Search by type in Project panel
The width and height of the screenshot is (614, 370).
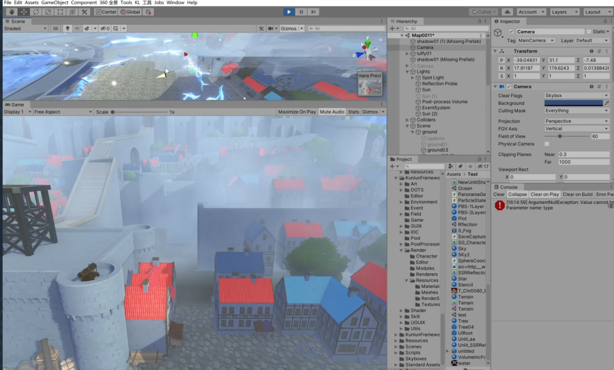coord(451,166)
